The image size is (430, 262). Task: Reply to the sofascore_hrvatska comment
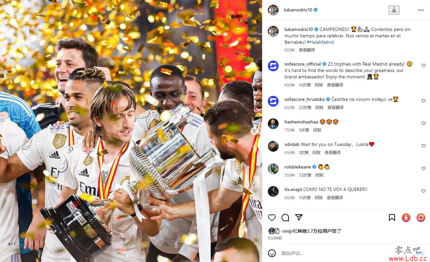319,108
